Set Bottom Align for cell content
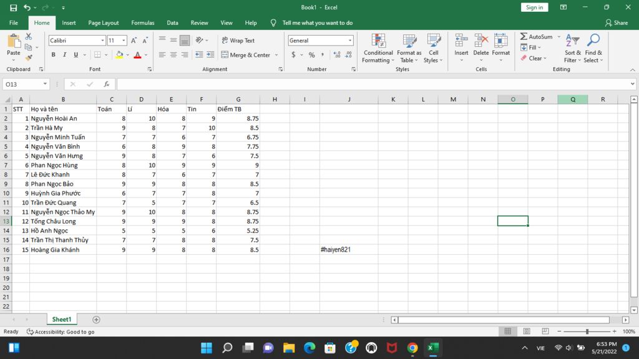Image resolution: width=639 pixels, height=359 pixels. [x=185, y=41]
